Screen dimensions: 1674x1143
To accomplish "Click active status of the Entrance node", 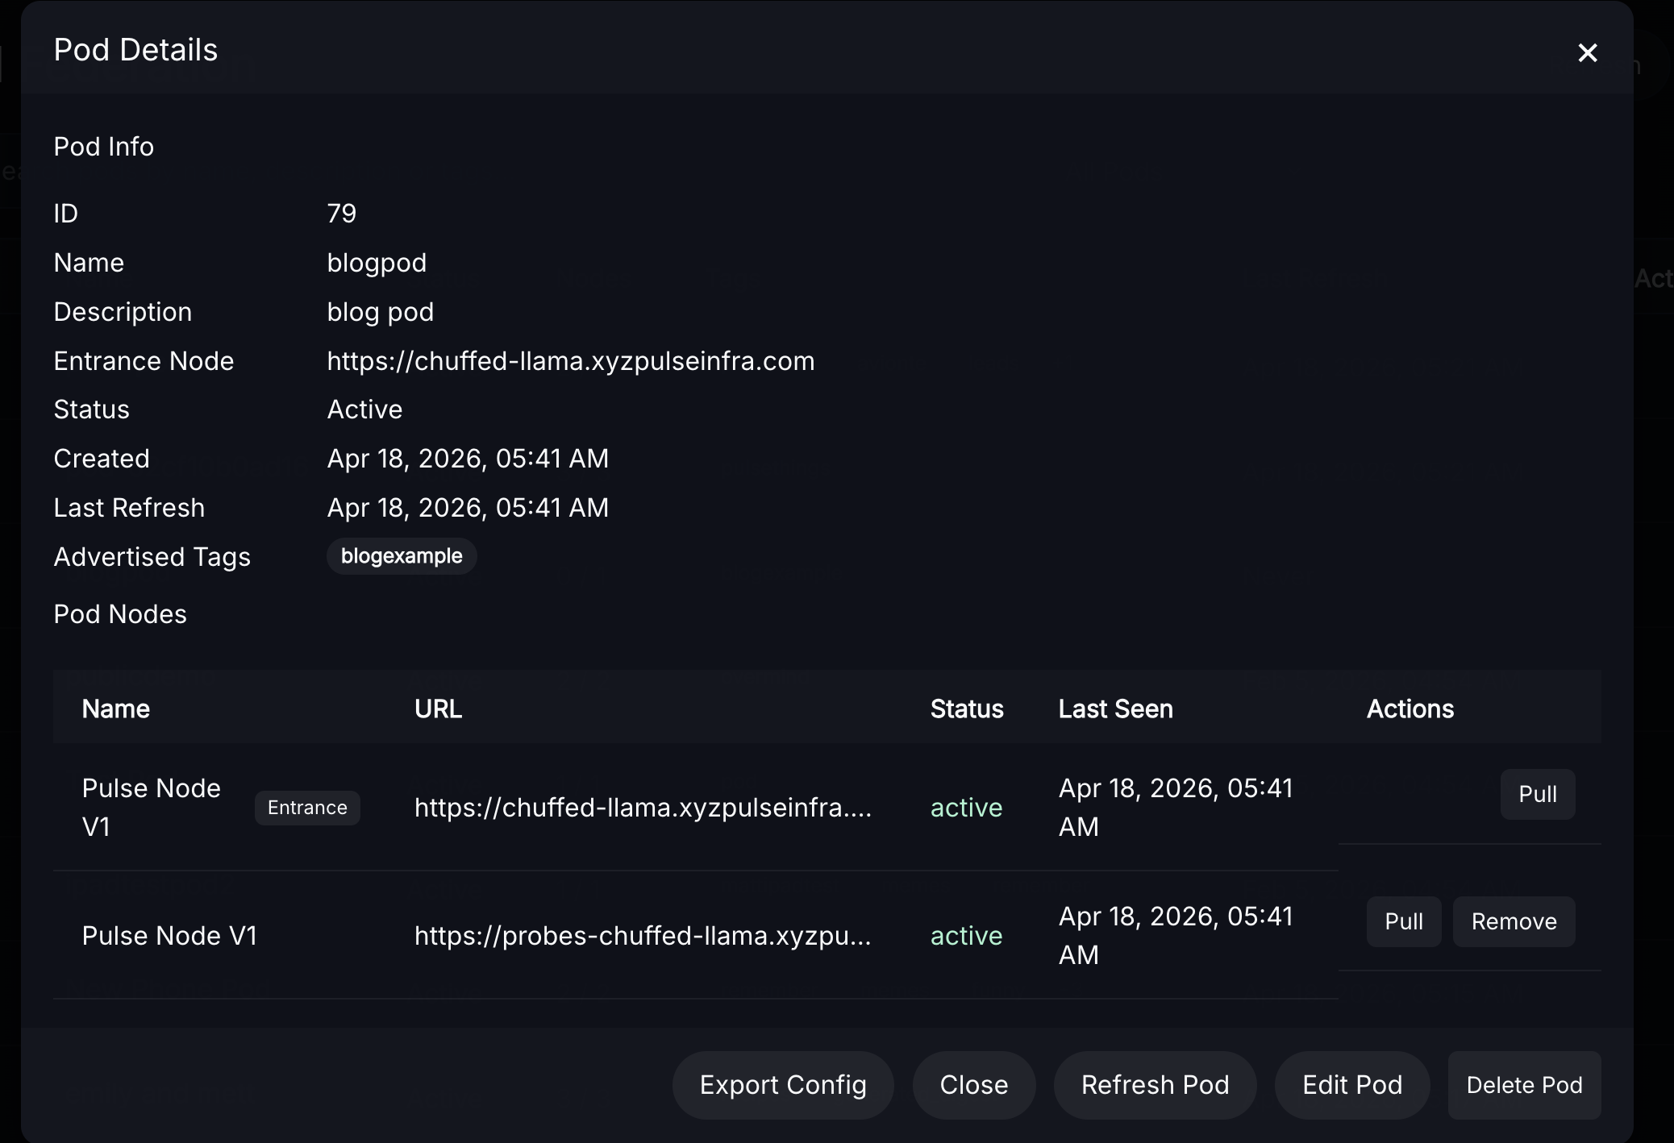I will click(x=966, y=808).
